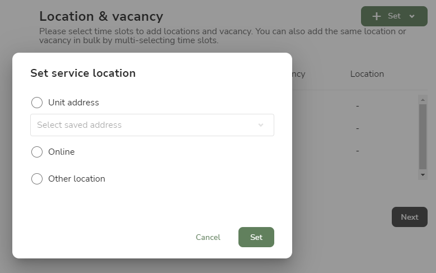Click the Location & vacancy heading
The width and height of the screenshot is (436, 273).
point(101,16)
